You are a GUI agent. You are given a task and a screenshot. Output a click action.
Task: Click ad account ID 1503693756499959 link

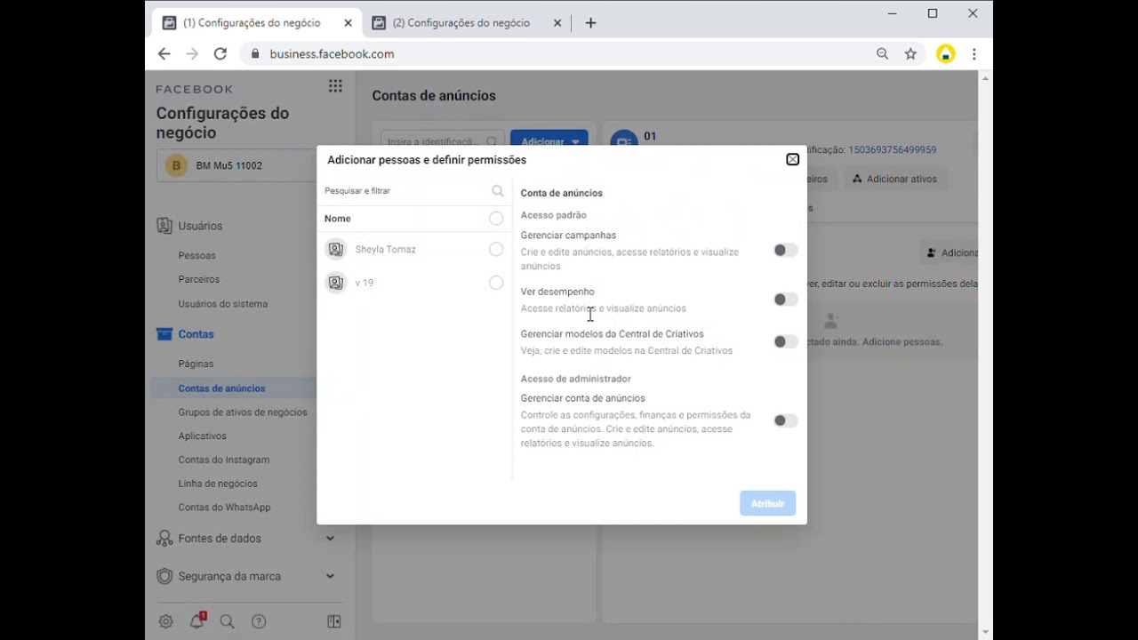point(892,150)
